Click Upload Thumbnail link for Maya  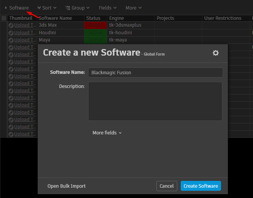[25, 40]
